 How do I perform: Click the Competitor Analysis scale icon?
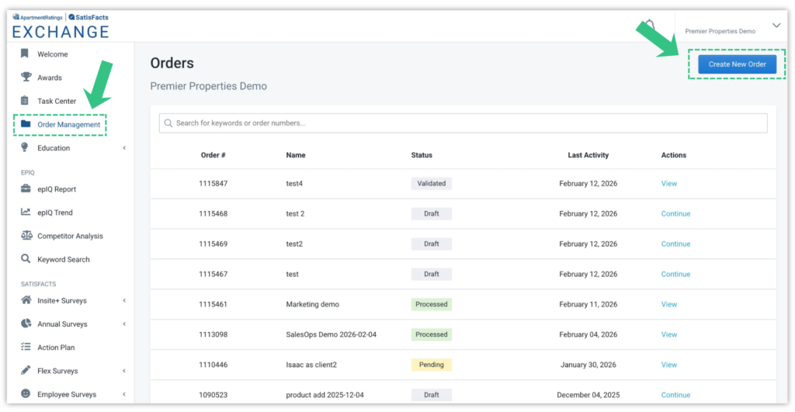26,236
